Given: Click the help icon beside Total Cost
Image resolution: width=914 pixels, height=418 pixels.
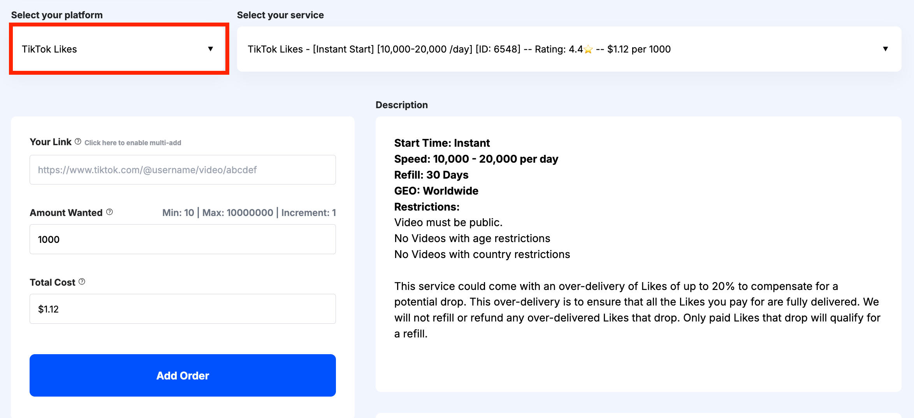Looking at the screenshot, I should [x=82, y=282].
